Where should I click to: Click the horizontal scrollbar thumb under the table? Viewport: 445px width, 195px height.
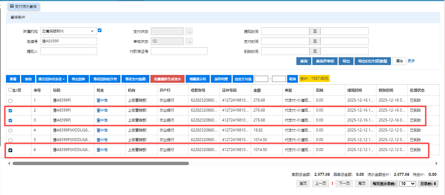click(100, 163)
